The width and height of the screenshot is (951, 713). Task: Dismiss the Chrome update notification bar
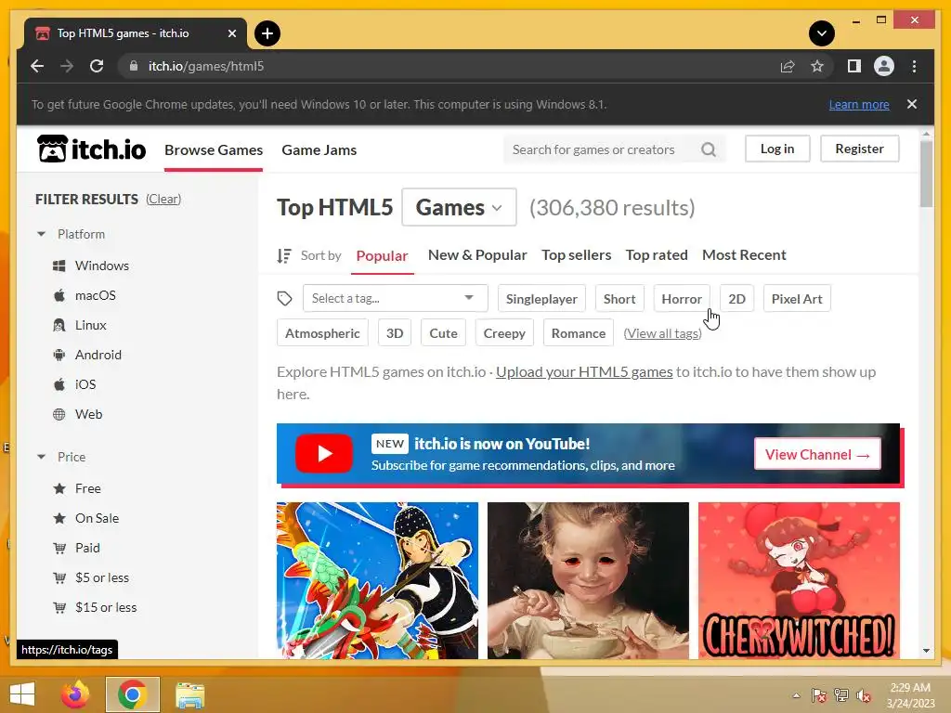coord(912,104)
